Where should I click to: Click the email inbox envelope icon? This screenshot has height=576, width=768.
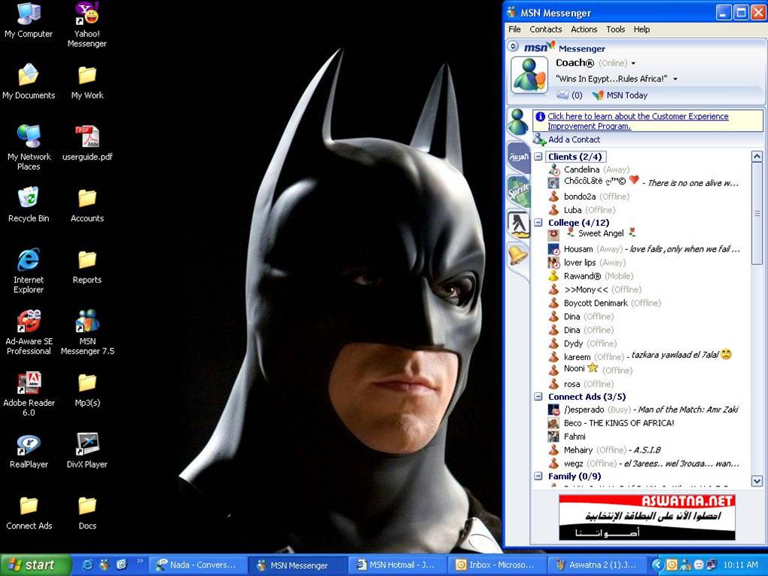pyautogui.click(x=562, y=96)
